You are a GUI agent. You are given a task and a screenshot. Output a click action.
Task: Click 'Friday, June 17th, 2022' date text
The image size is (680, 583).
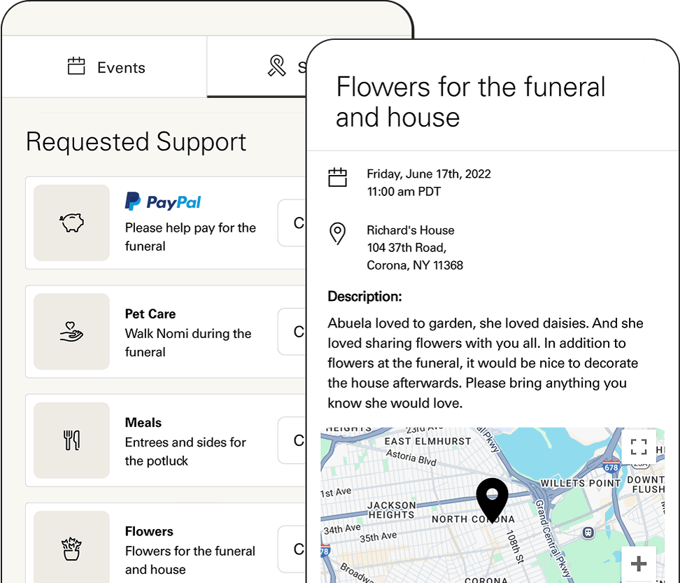tap(429, 174)
